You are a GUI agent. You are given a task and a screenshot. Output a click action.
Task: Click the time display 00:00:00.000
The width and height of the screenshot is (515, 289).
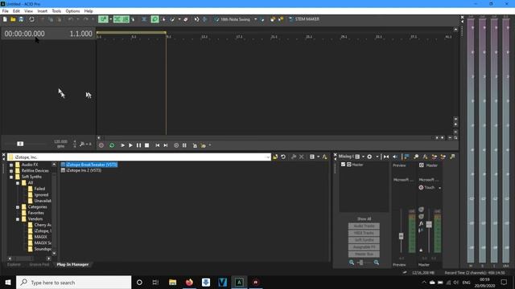[x=25, y=34]
